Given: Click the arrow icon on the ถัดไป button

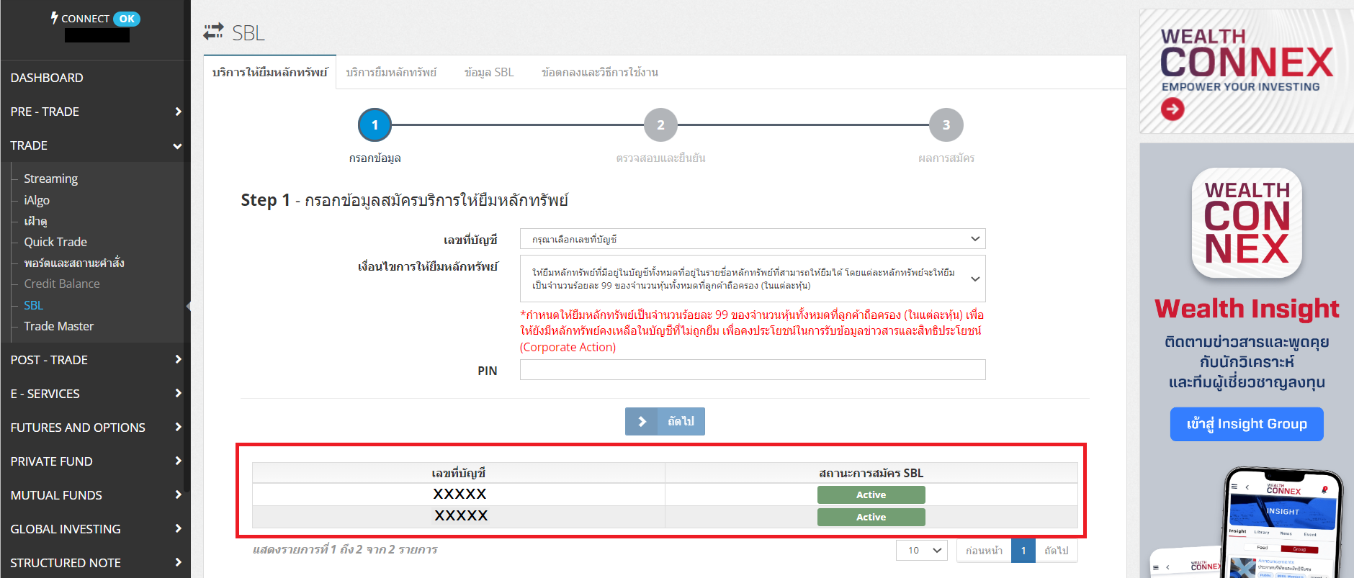Looking at the screenshot, I should (x=642, y=422).
